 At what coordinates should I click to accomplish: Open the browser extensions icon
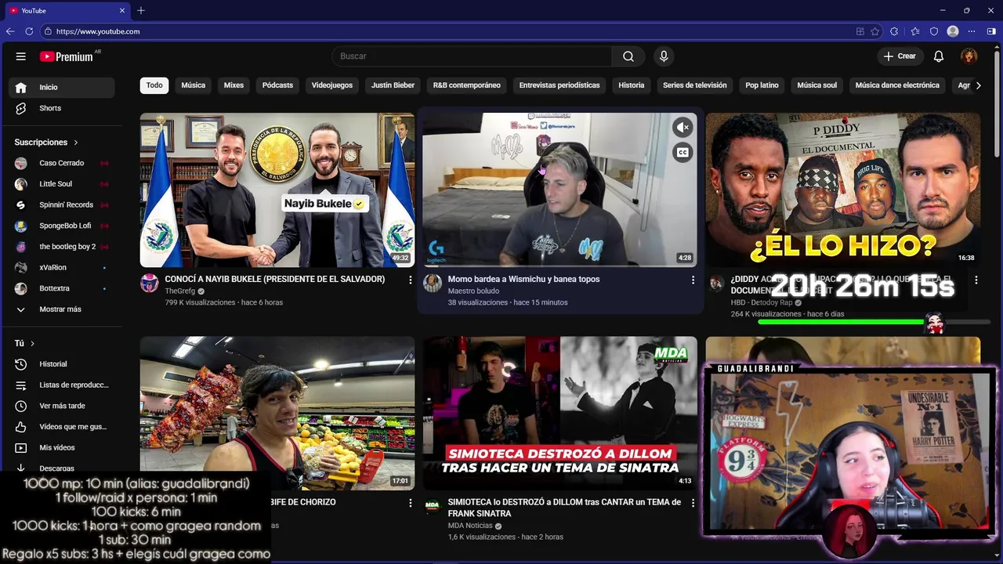click(894, 31)
